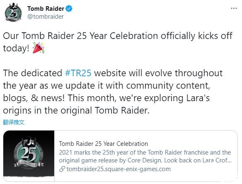Visit the @tombraider handle
The image size is (242, 184).
click(46, 17)
